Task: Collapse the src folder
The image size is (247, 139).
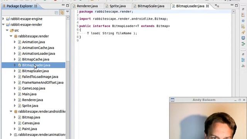Action: (7, 30)
